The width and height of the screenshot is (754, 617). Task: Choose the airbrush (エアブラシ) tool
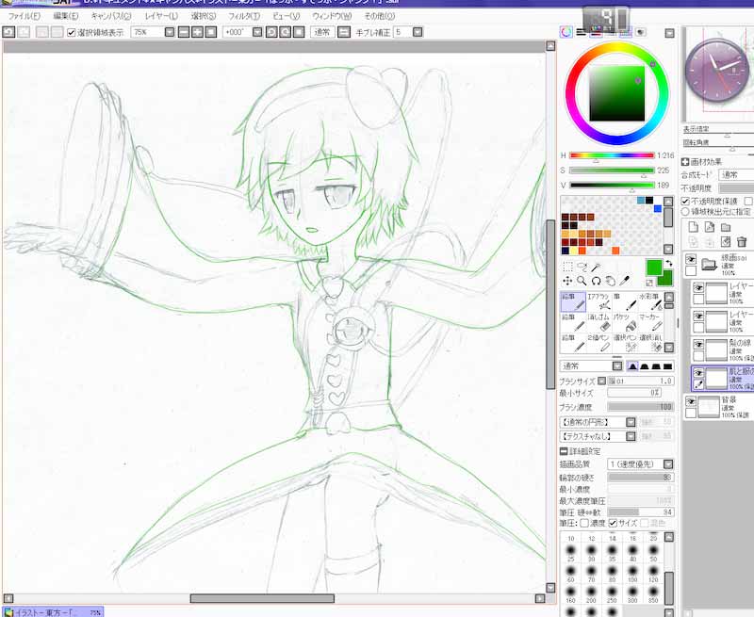point(598,301)
